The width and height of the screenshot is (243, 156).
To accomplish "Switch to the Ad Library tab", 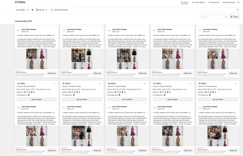I will tap(185, 2).
